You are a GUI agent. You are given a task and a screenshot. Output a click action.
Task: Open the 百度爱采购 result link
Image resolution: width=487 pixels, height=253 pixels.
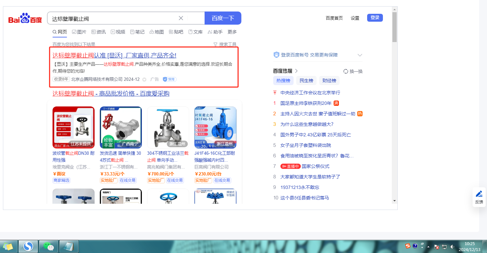(111, 94)
